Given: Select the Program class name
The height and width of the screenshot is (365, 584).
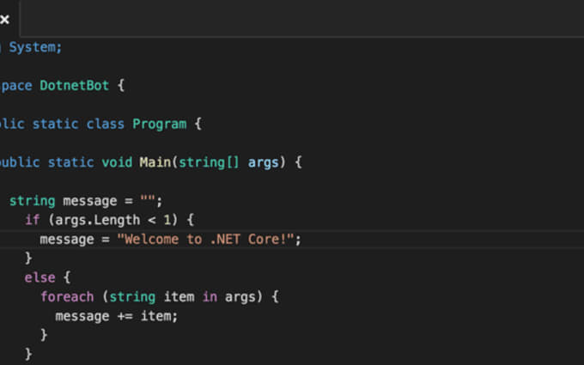Looking at the screenshot, I should pos(159,124).
